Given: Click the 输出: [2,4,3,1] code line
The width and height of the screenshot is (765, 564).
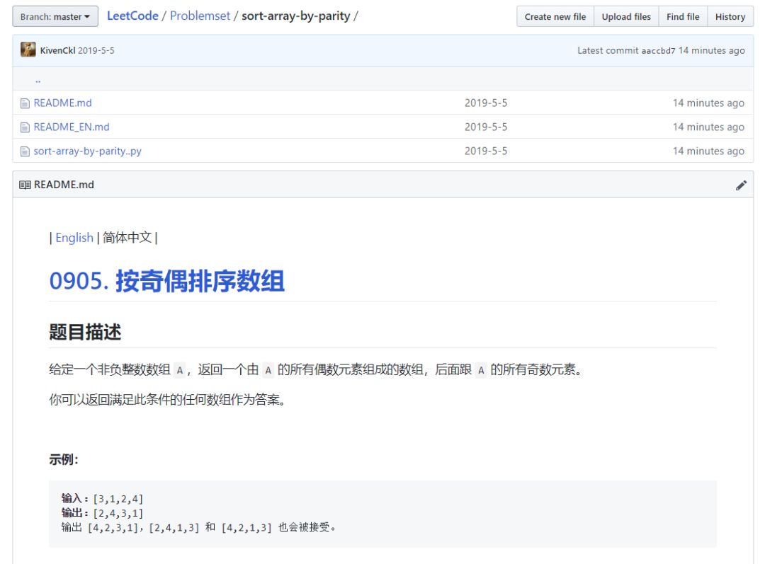Looking at the screenshot, I should point(103,513).
